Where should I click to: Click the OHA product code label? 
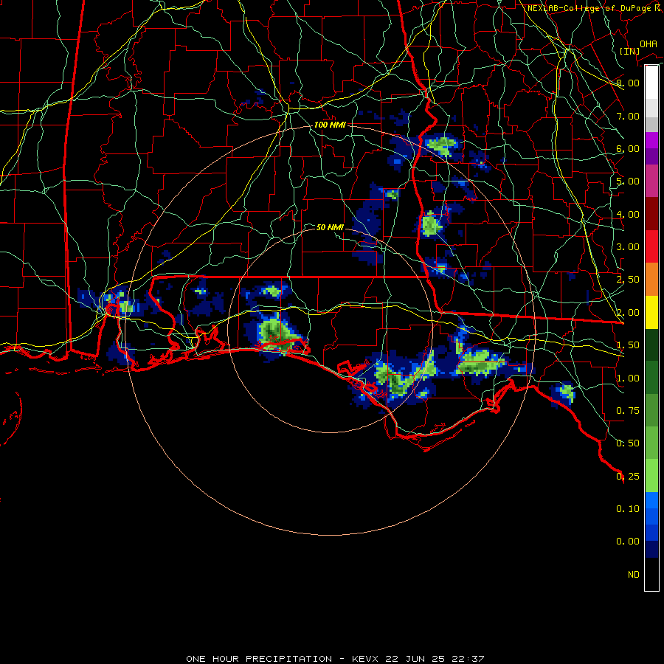(649, 44)
